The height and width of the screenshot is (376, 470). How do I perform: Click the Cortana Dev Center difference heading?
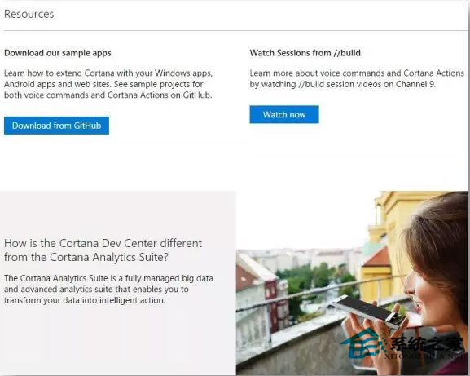pos(103,250)
